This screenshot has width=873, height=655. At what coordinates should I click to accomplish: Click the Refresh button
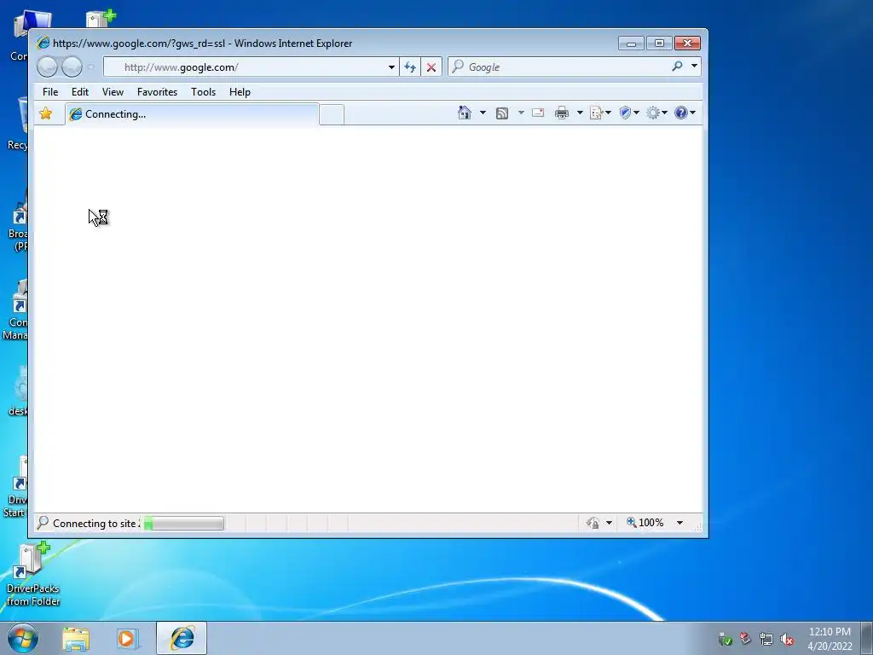click(x=410, y=67)
